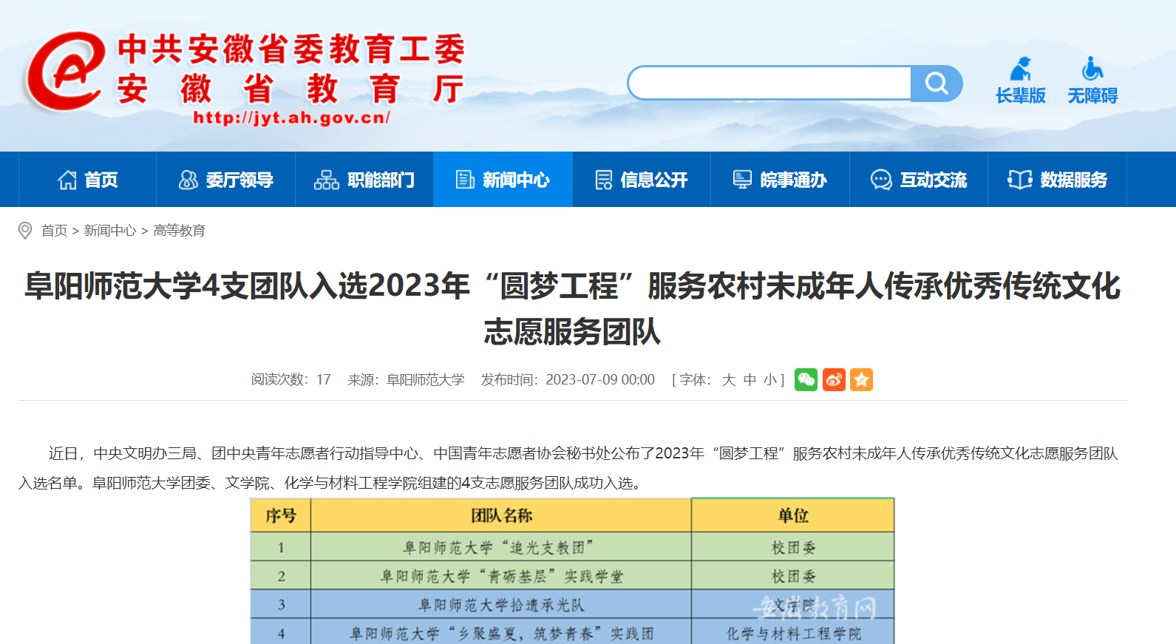
Task: Open the 无障碍 accessibility icon
Action: (1092, 80)
